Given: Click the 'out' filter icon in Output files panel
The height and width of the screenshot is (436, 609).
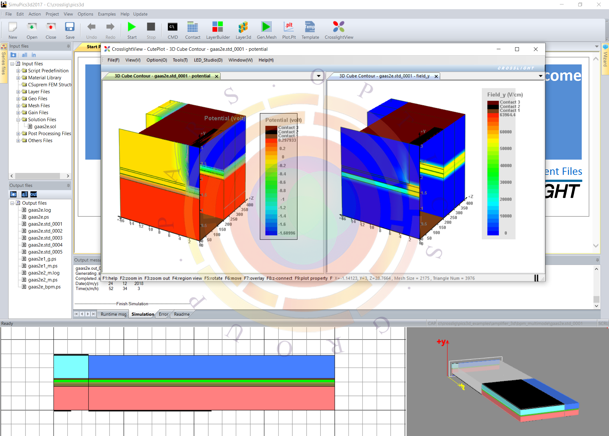Looking at the screenshot, I should pyautogui.click(x=34, y=194).
